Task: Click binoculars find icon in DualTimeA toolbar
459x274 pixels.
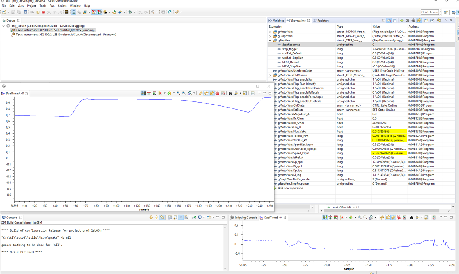Action: [x=230, y=93]
